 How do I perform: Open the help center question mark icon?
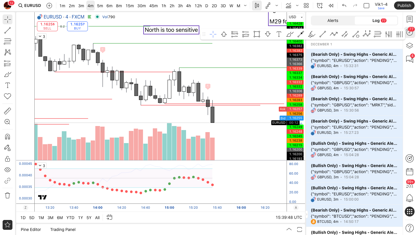[x=410, y=228]
